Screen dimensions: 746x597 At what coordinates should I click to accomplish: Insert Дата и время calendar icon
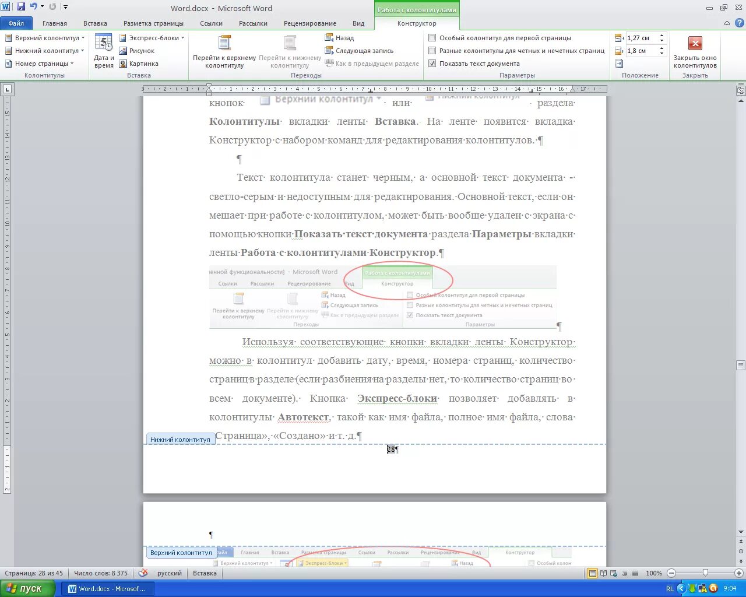coord(104,51)
